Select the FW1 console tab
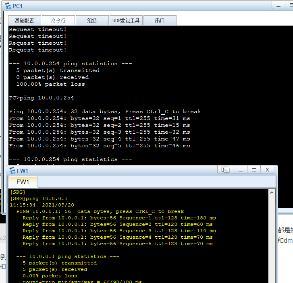Viewport: 293px width, 283px height. [23, 182]
